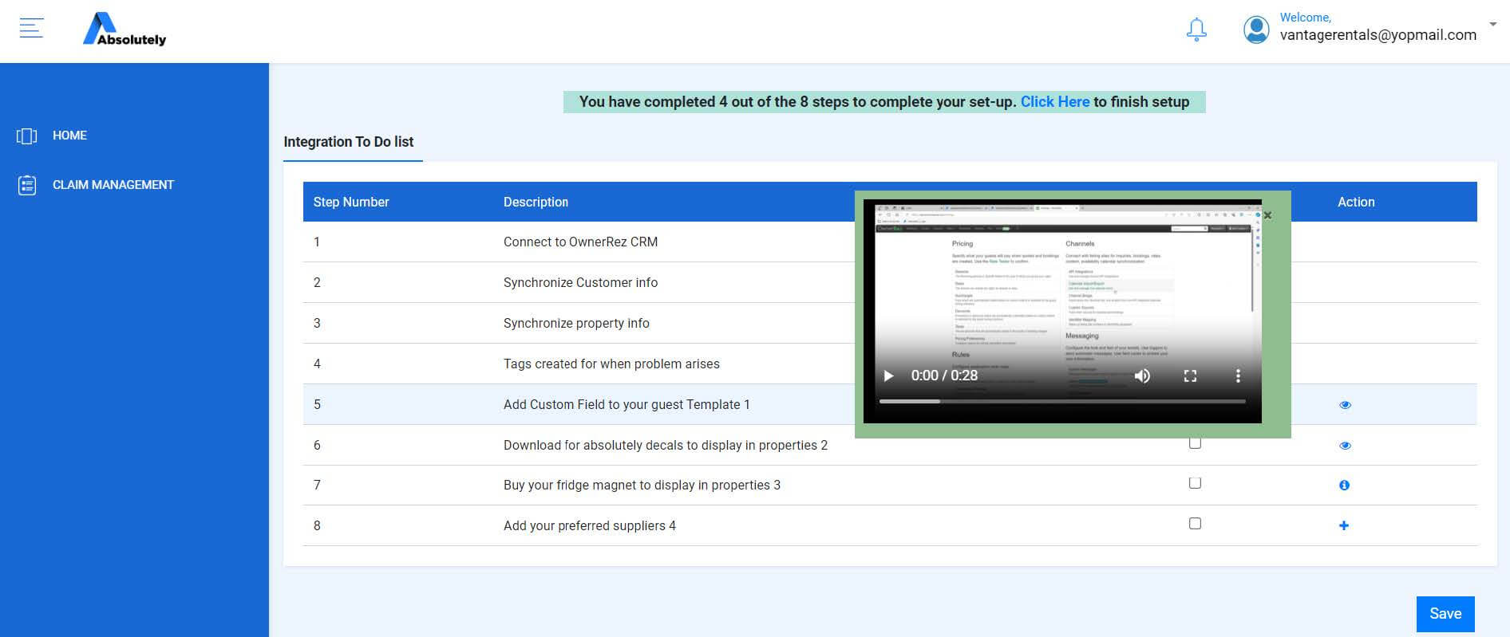
Task: Mute the video using speaker icon
Action: pyautogui.click(x=1142, y=376)
